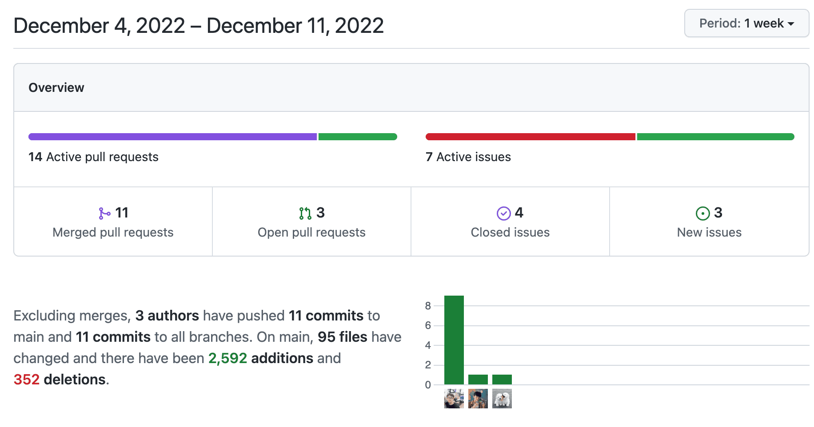Click the green new issue circle icon
Viewport: 814px width, 427px height.
(702, 213)
